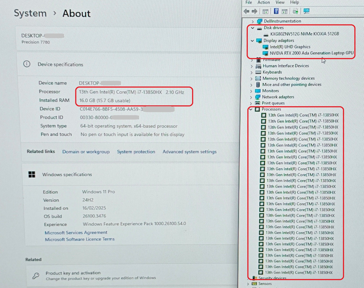Screen dimensions: 364x288
Task: Collapse the Display adaptors node
Action: [252, 41]
